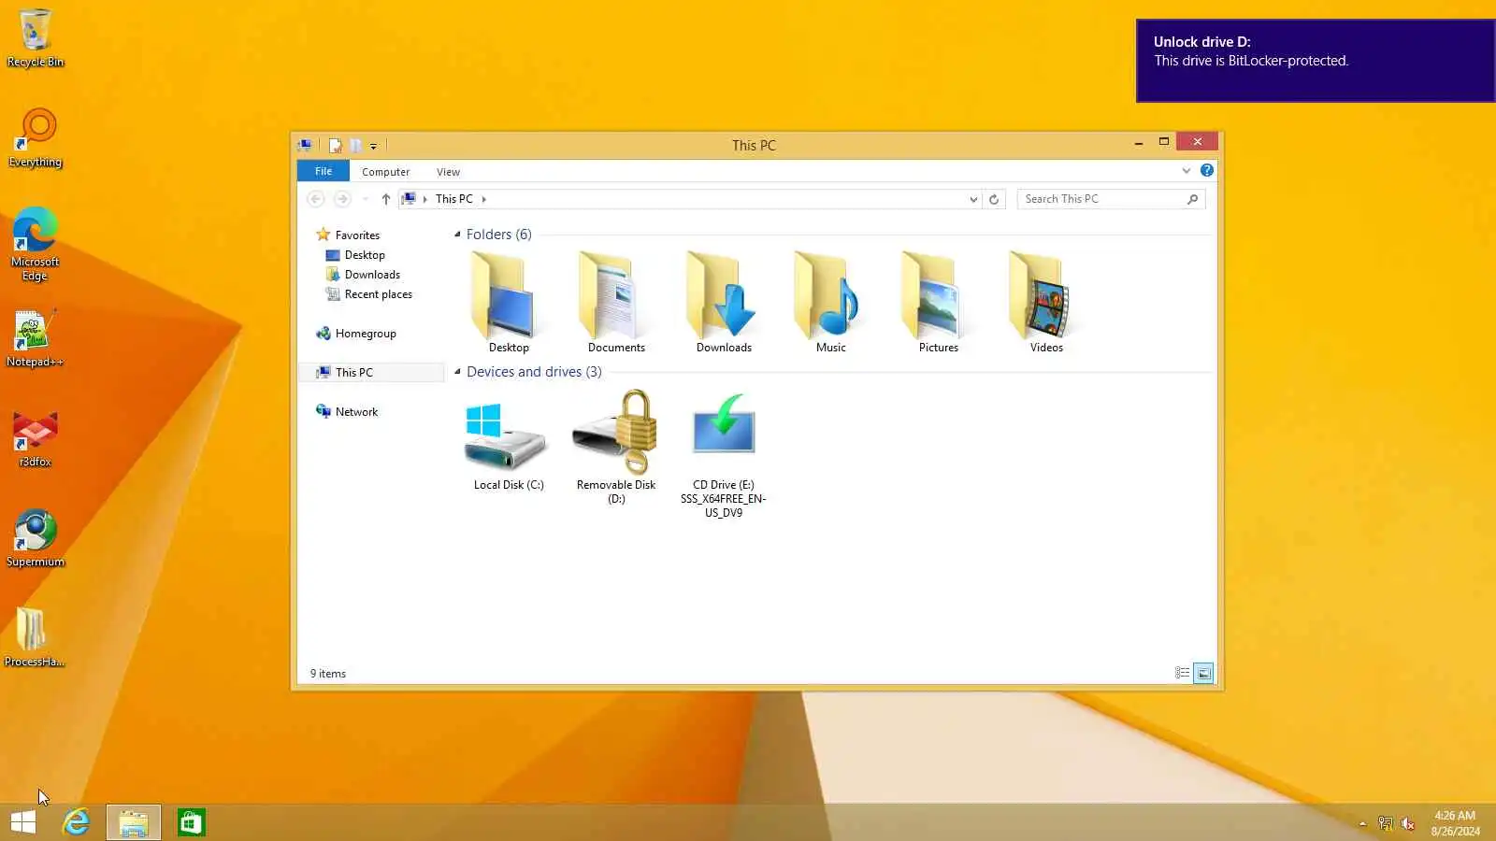Switch to the Computer ribbon tab
This screenshot has height=841, width=1496.
[385, 172]
